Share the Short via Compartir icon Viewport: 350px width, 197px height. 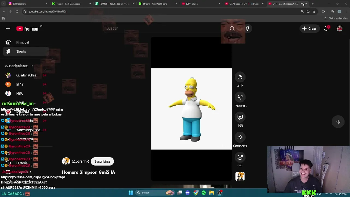240,137
